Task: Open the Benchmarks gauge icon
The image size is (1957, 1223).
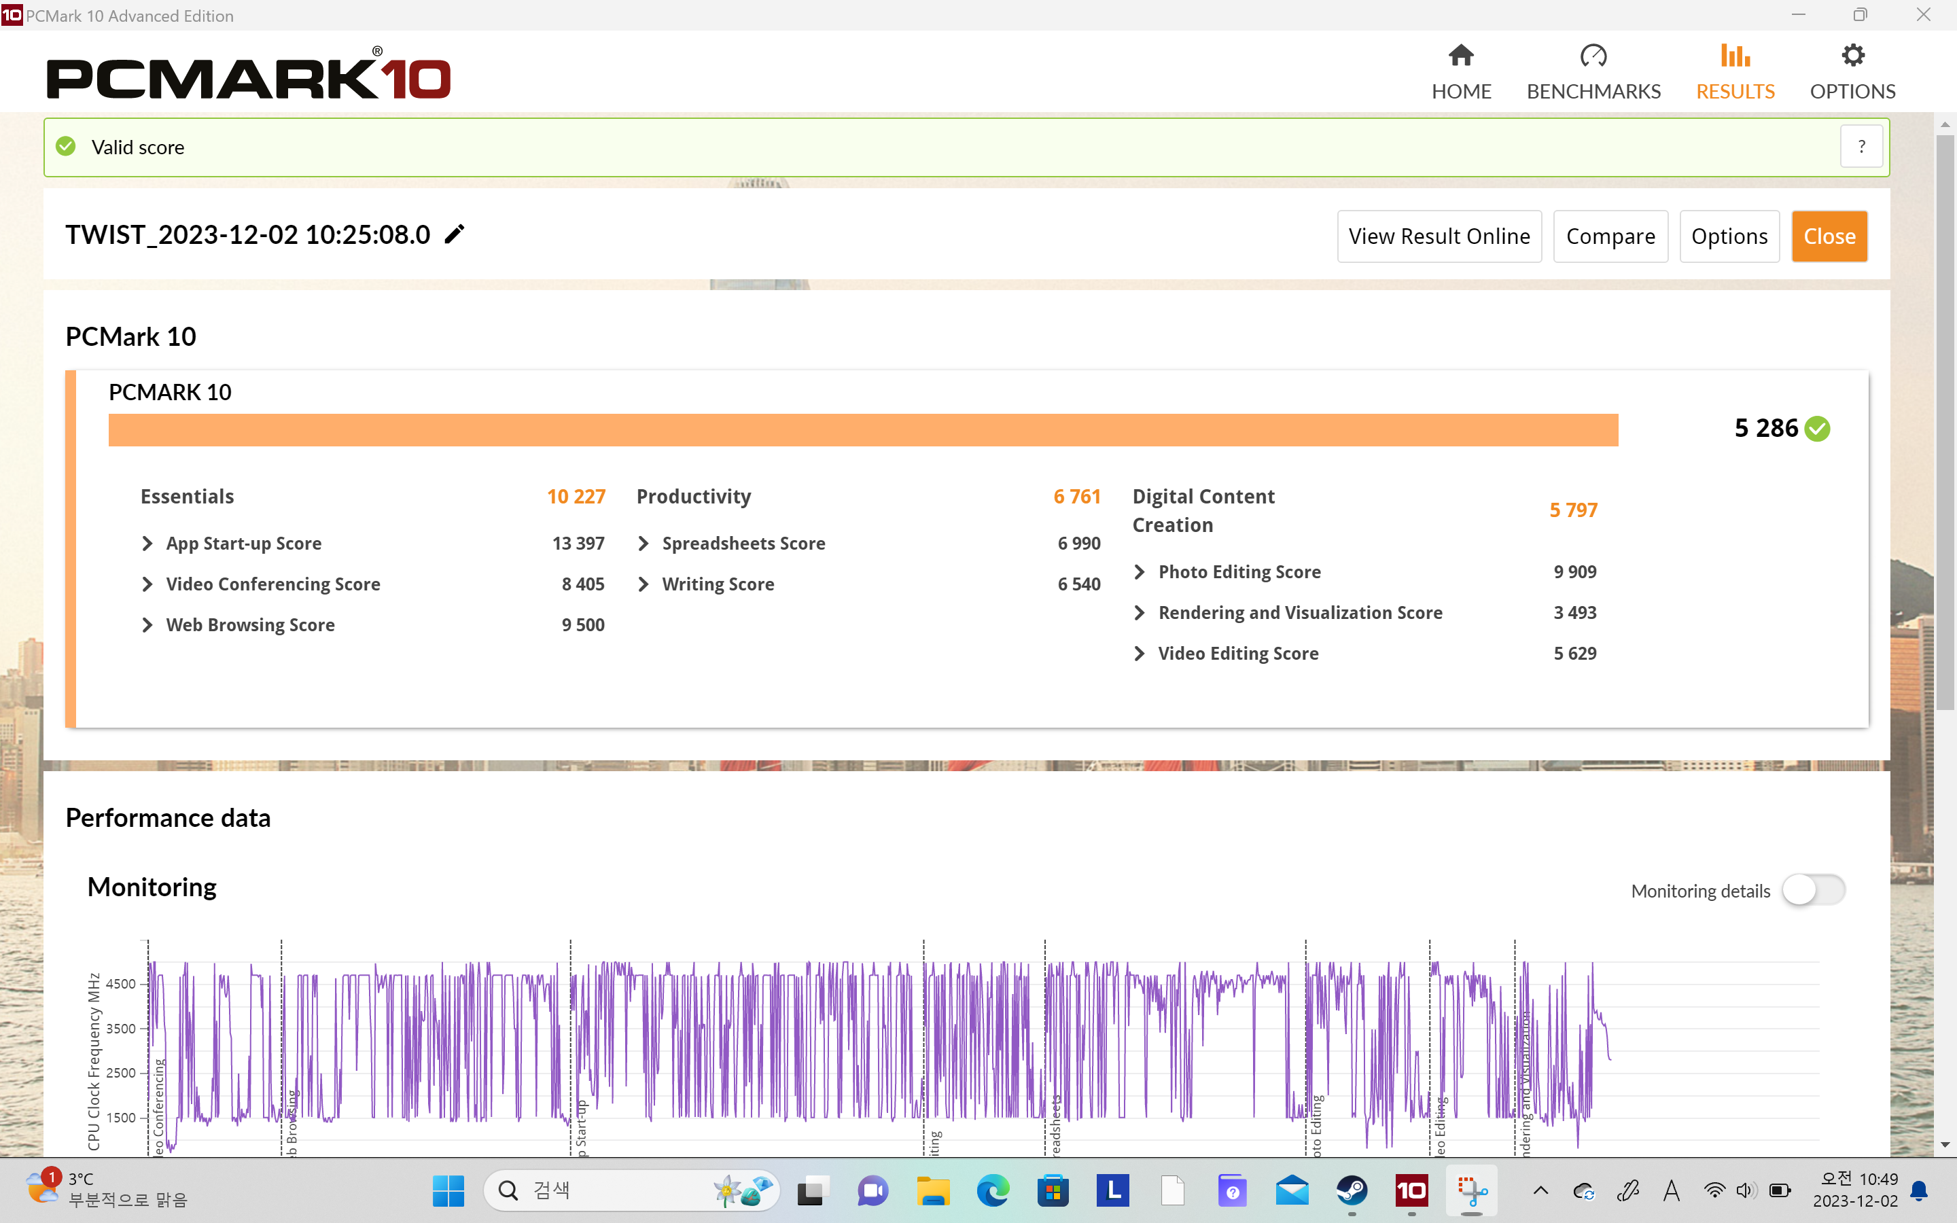Action: (x=1593, y=56)
